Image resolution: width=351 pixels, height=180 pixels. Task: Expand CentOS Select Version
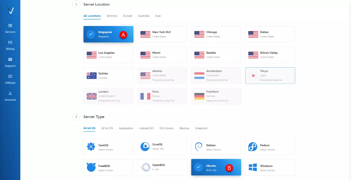pyautogui.click(x=106, y=150)
